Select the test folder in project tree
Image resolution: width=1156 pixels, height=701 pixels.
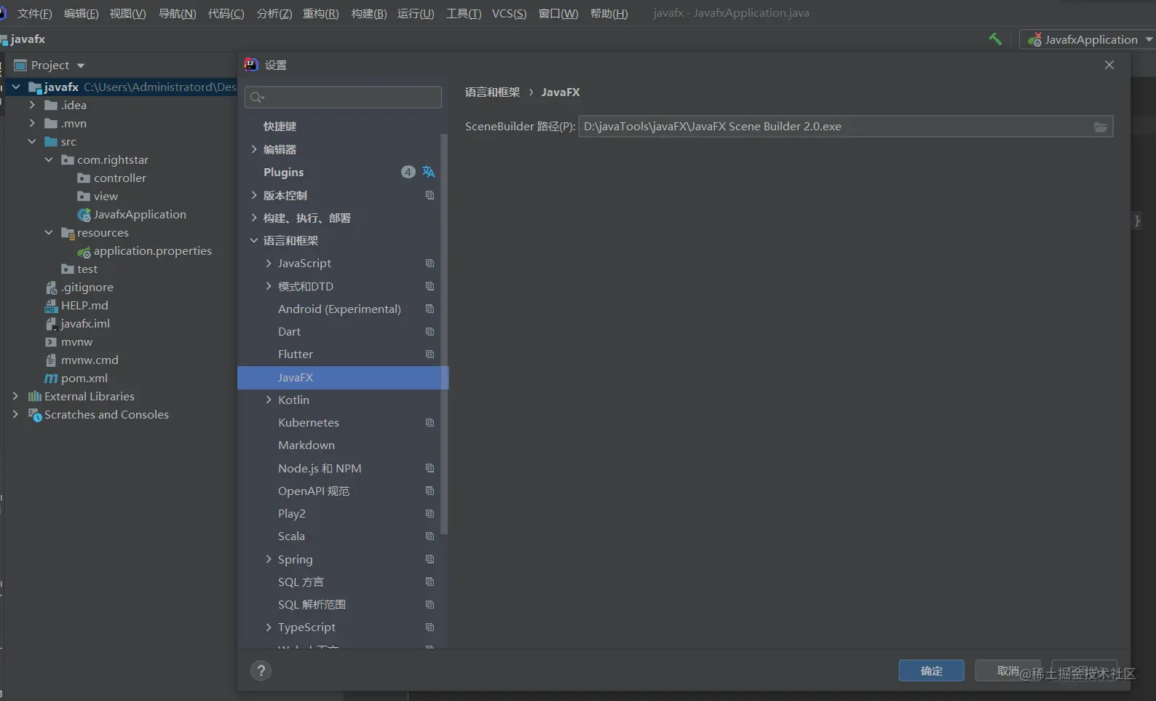[87, 269]
